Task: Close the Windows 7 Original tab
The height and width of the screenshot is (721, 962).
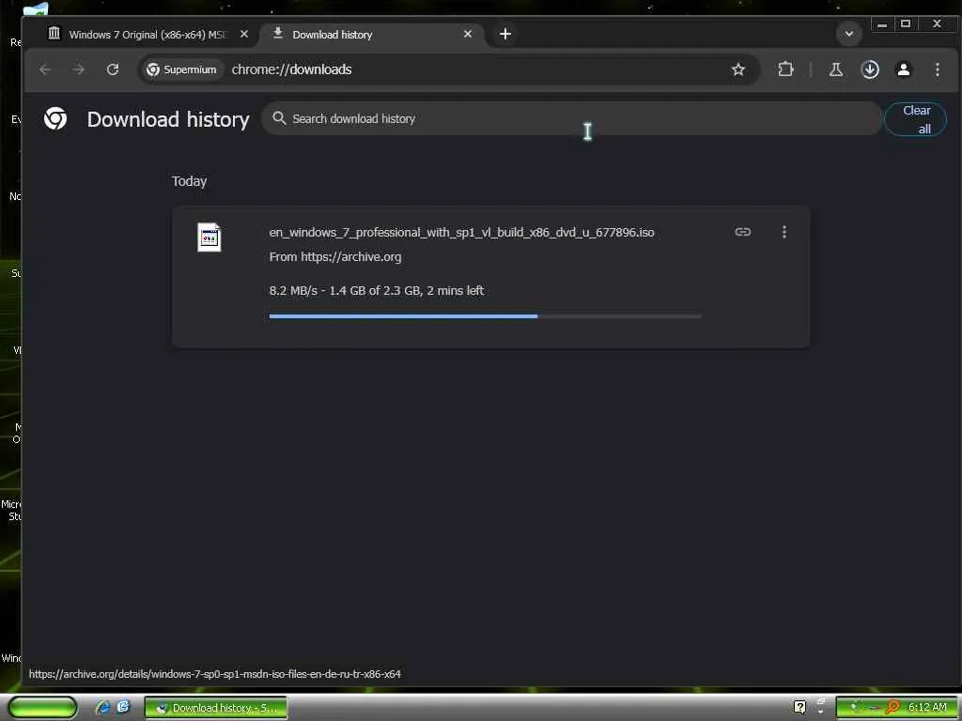Action: [x=244, y=35]
